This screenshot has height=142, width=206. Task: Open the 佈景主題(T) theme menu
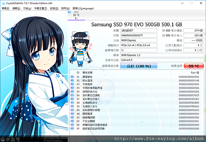pyautogui.click(x=41, y=8)
